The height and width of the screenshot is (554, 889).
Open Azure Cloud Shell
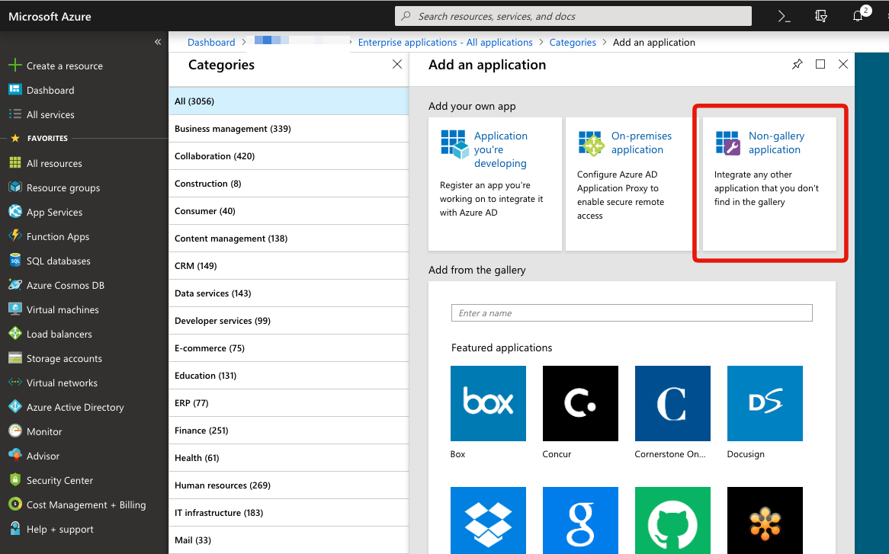tap(784, 15)
